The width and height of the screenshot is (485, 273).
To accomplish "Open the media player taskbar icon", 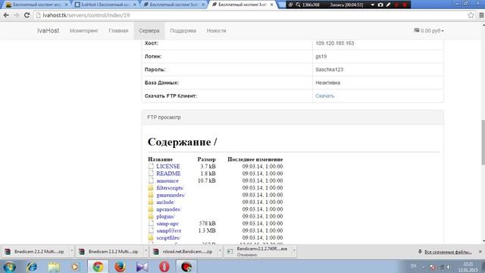I will 75,266.
